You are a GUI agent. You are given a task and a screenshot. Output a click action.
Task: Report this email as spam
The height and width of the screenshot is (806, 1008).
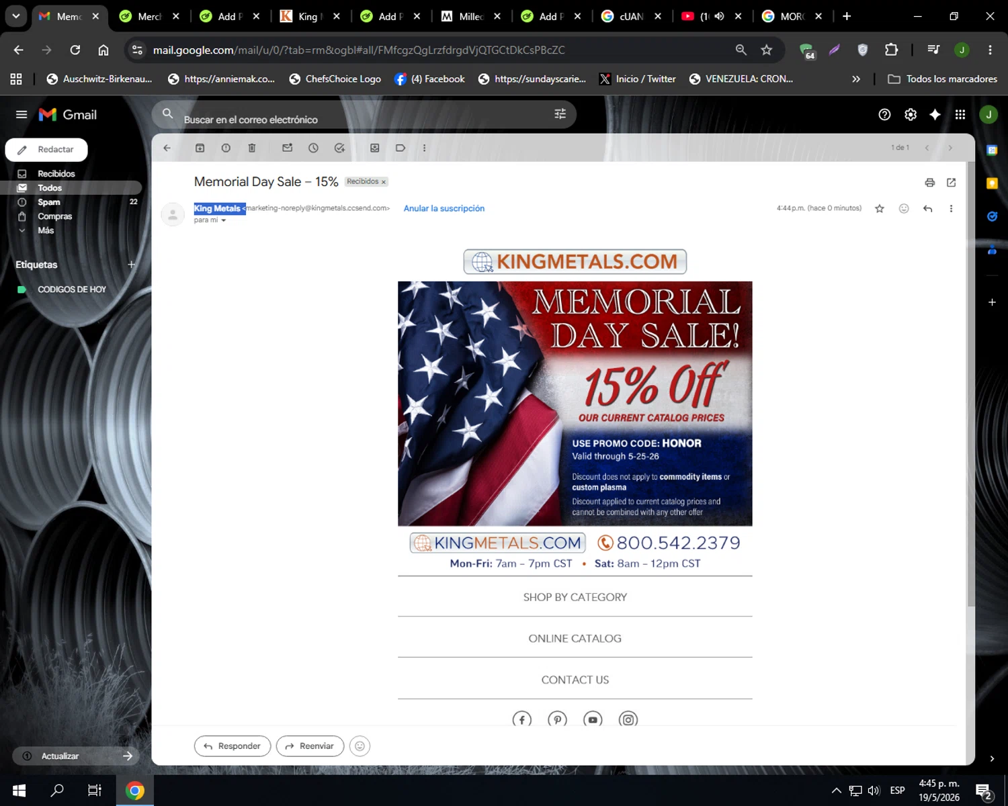[226, 148]
